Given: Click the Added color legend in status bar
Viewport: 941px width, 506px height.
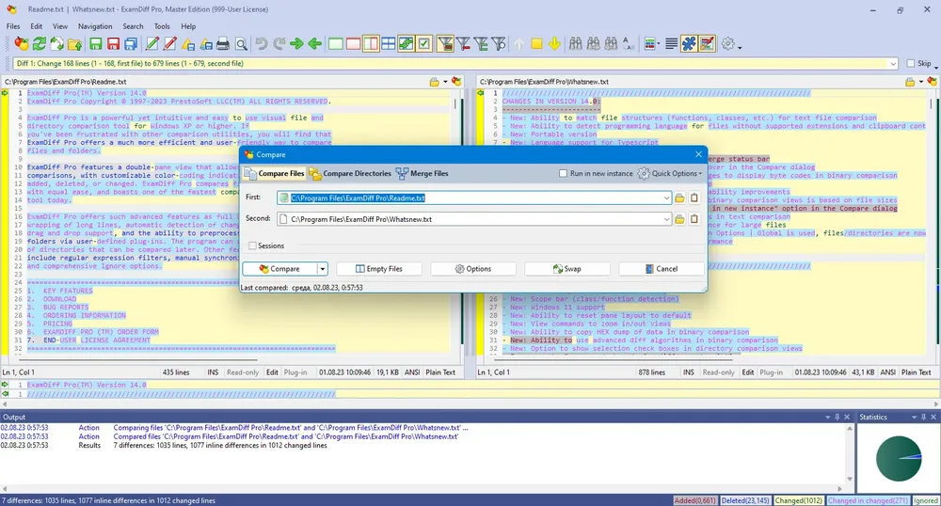Looking at the screenshot, I should tap(695, 500).
